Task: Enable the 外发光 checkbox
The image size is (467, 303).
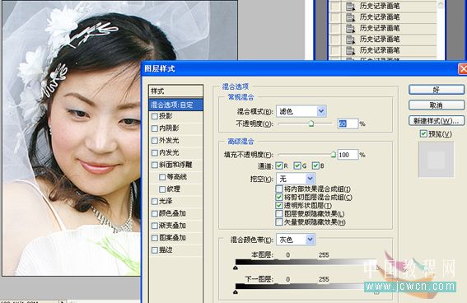Action: coord(155,141)
